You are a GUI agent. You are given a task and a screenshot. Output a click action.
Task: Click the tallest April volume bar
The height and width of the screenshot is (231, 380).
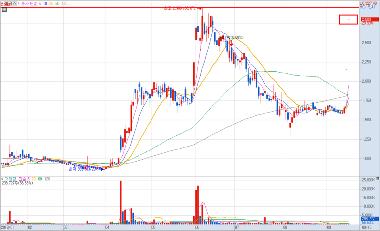point(121,202)
